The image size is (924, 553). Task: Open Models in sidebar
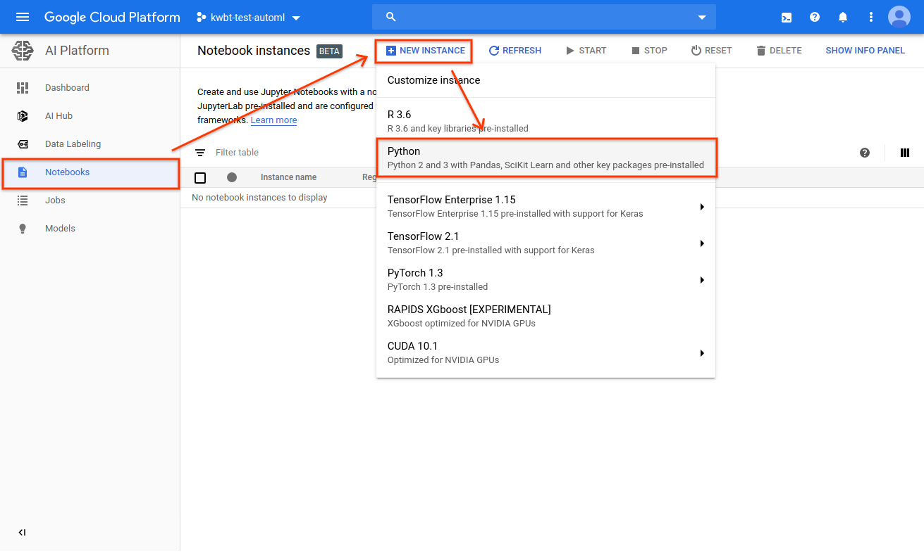click(90, 229)
